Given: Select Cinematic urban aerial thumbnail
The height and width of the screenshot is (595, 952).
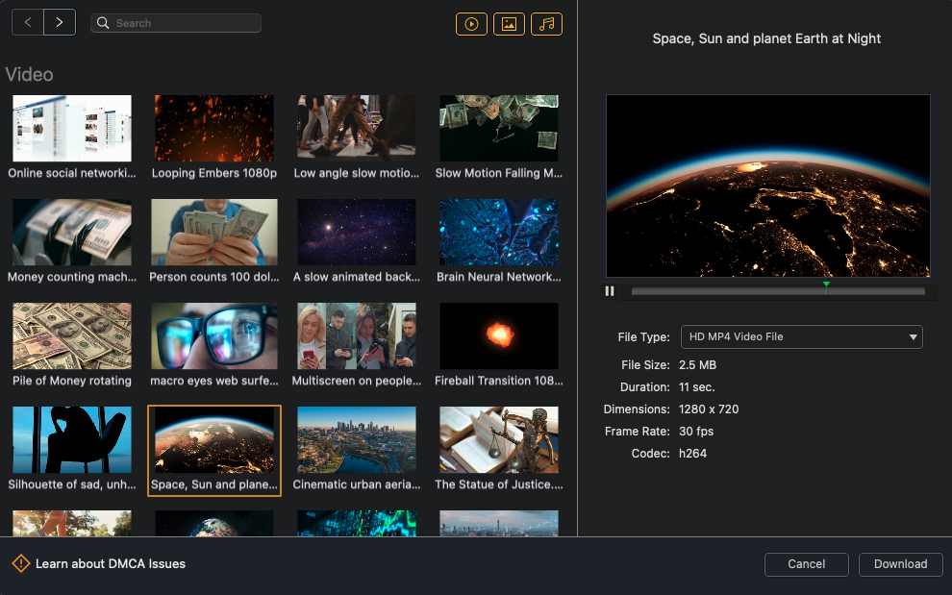Looking at the screenshot, I should coord(357,439).
